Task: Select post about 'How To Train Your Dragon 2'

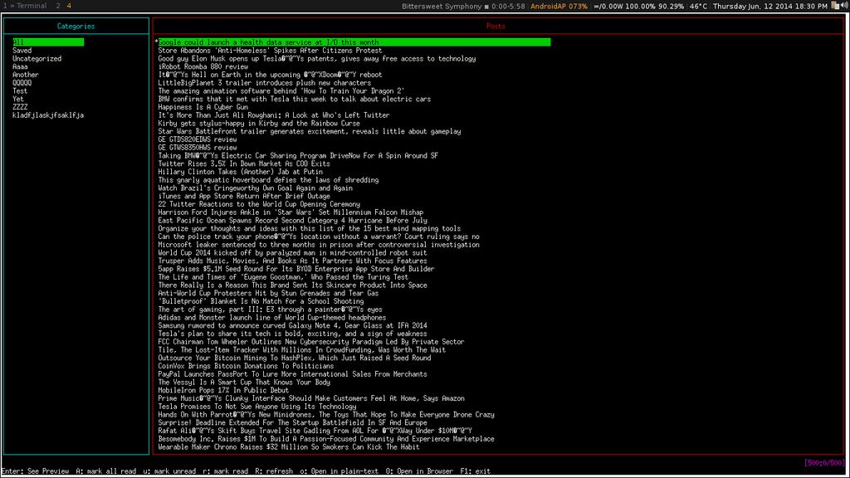Action: tap(281, 91)
